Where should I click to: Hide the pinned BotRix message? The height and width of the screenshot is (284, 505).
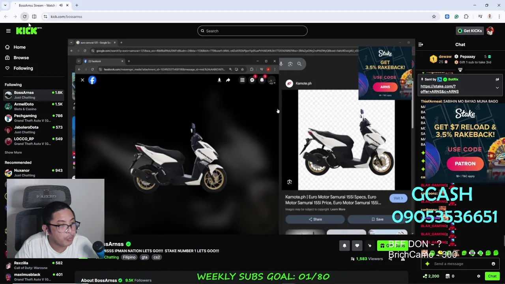coord(497,79)
